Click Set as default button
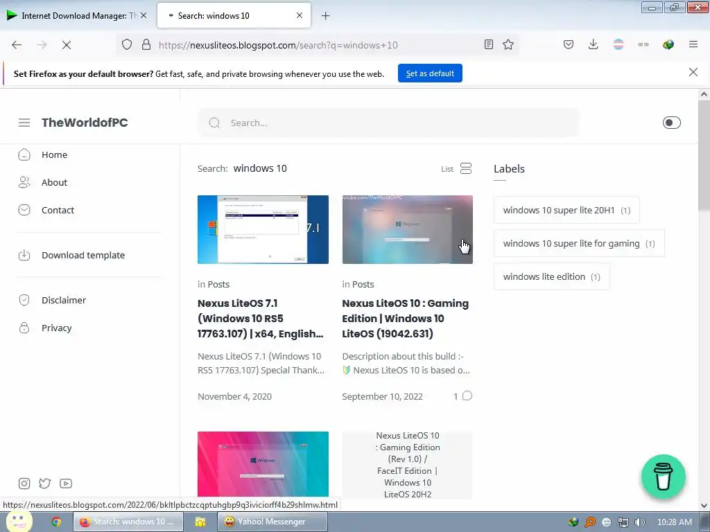 (x=430, y=73)
